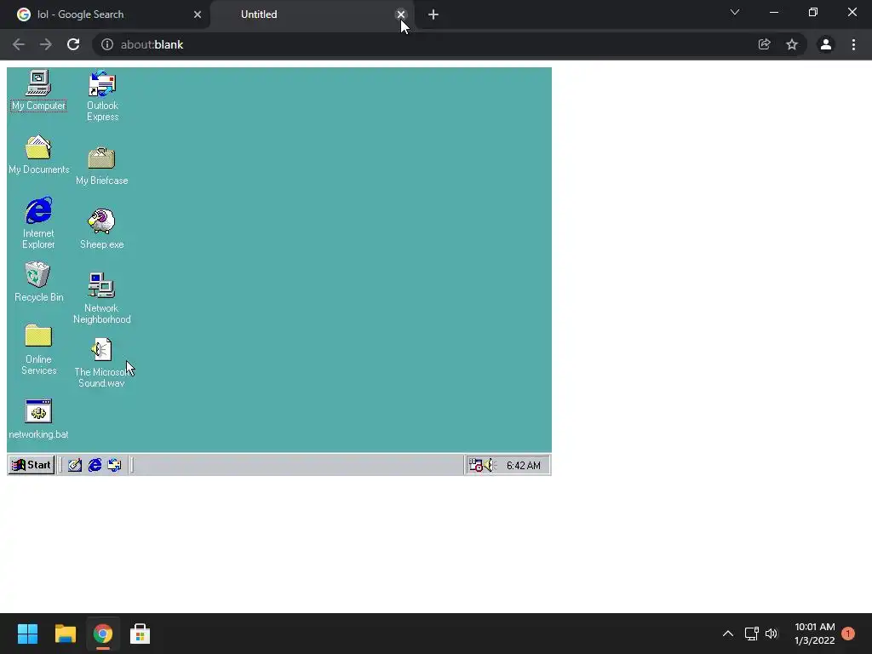Click Internet Explorer quick launch icon
872x654 pixels.
(95, 465)
